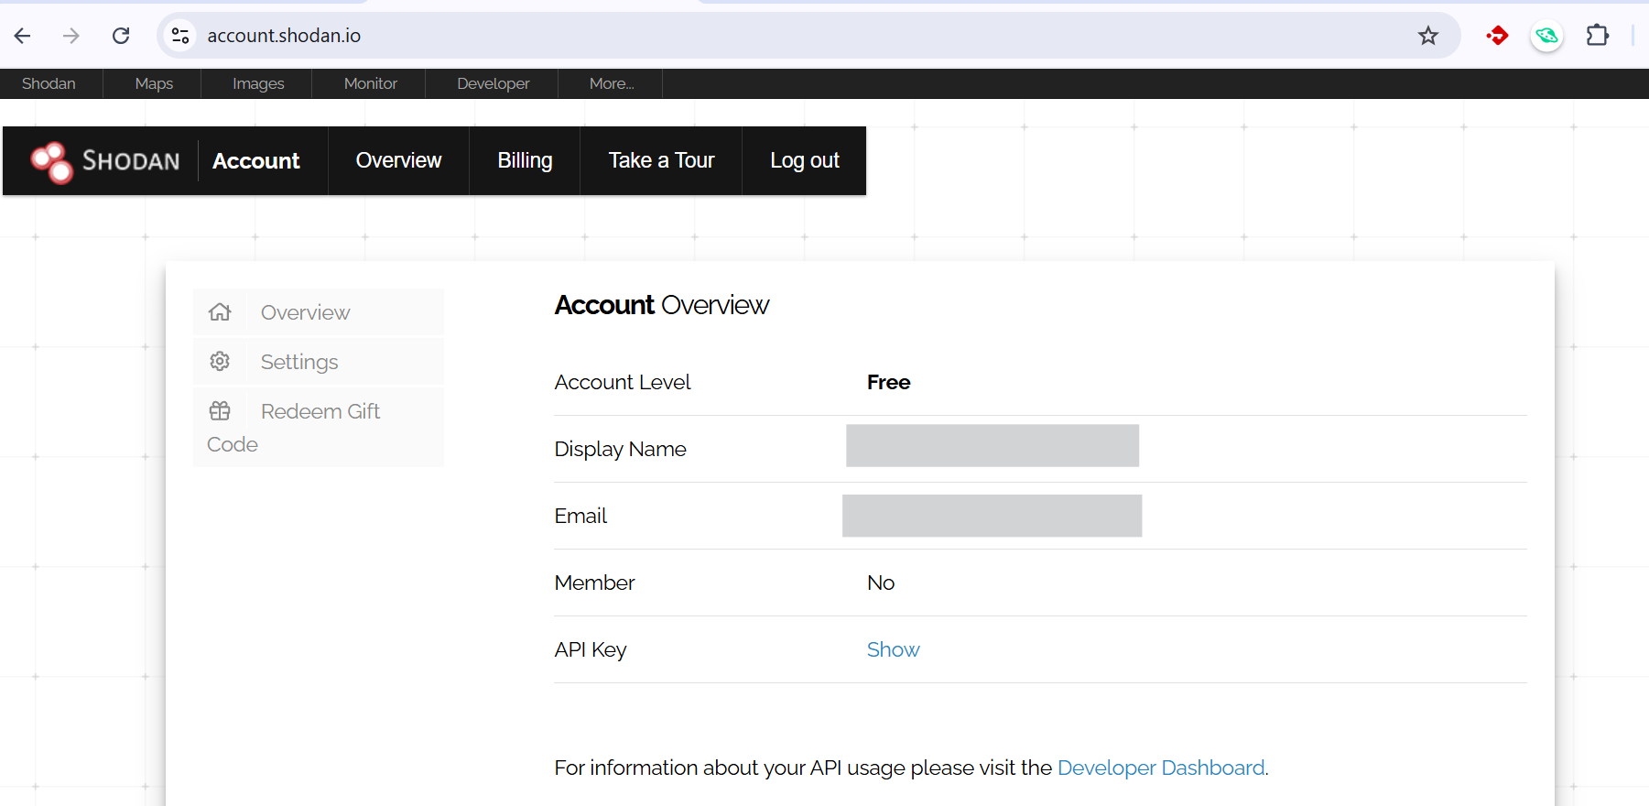Go back using the browser back arrow
The width and height of the screenshot is (1649, 806).
tap(23, 36)
